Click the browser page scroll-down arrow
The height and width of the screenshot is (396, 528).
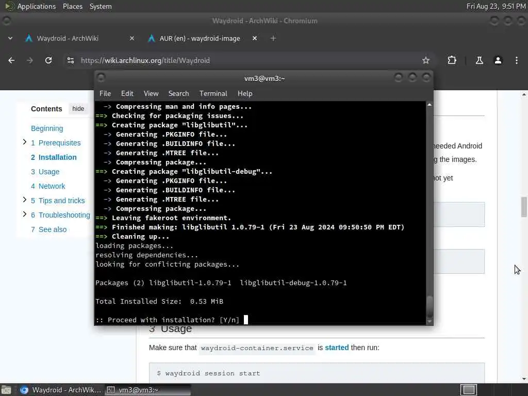(524, 379)
